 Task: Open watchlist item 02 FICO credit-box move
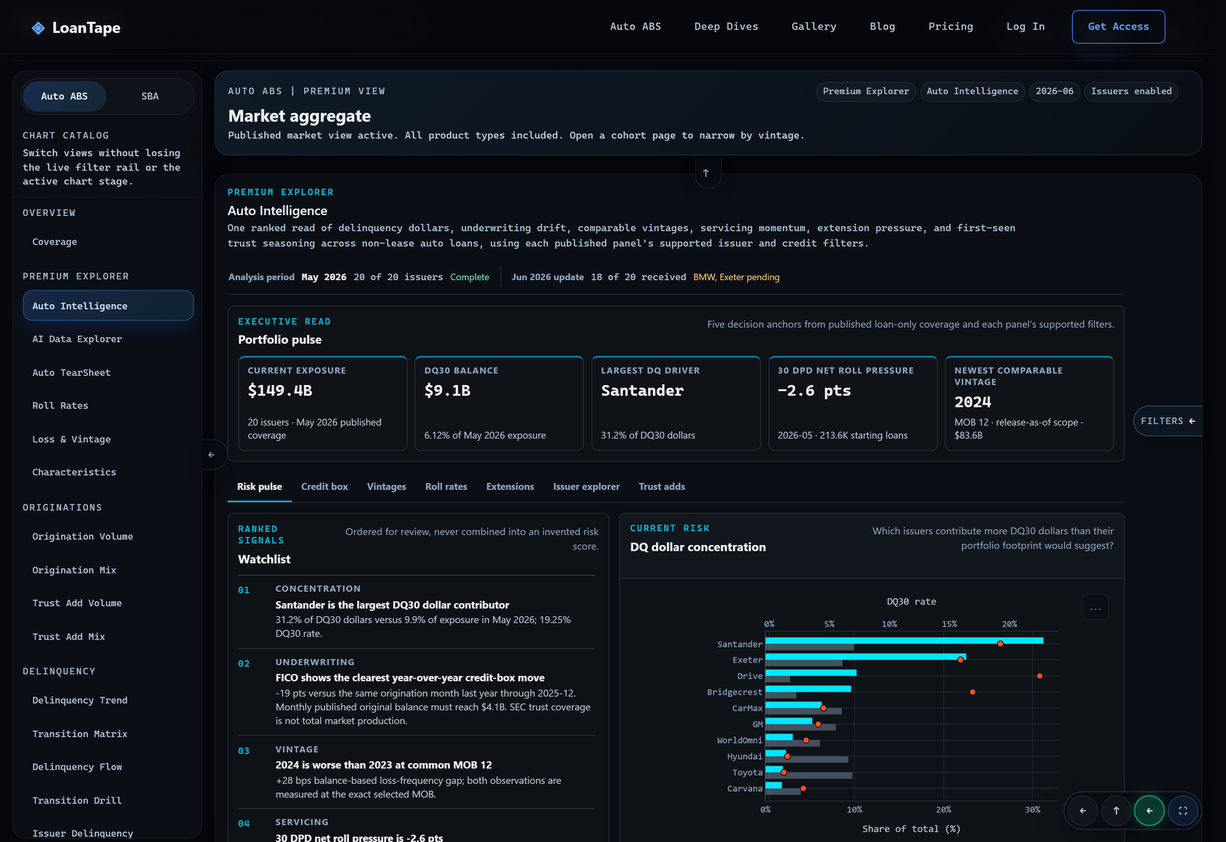417,692
